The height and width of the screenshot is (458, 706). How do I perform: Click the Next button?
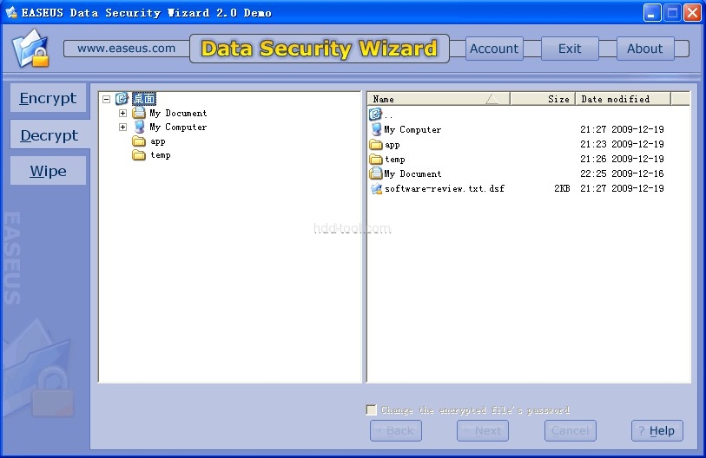click(x=483, y=430)
